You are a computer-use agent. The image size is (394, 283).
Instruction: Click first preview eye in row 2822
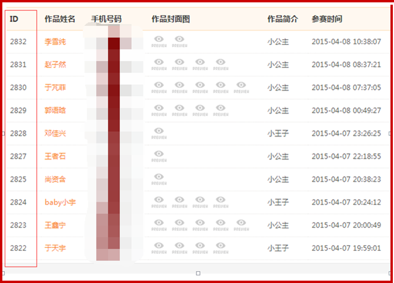coord(159,247)
